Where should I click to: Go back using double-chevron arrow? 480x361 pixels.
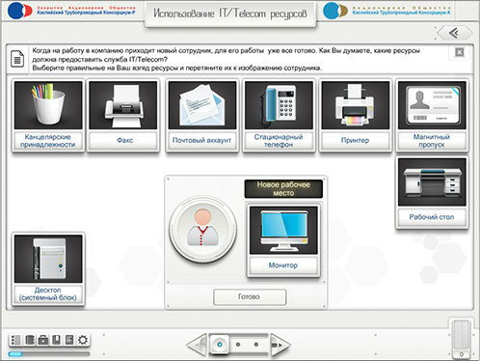(454, 33)
